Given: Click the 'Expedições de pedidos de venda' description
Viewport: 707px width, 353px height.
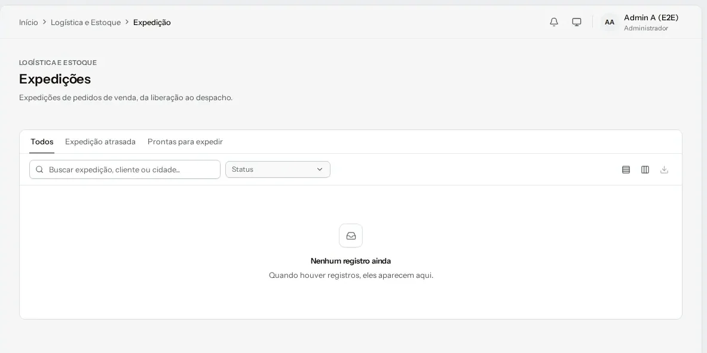Looking at the screenshot, I should pos(126,98).
